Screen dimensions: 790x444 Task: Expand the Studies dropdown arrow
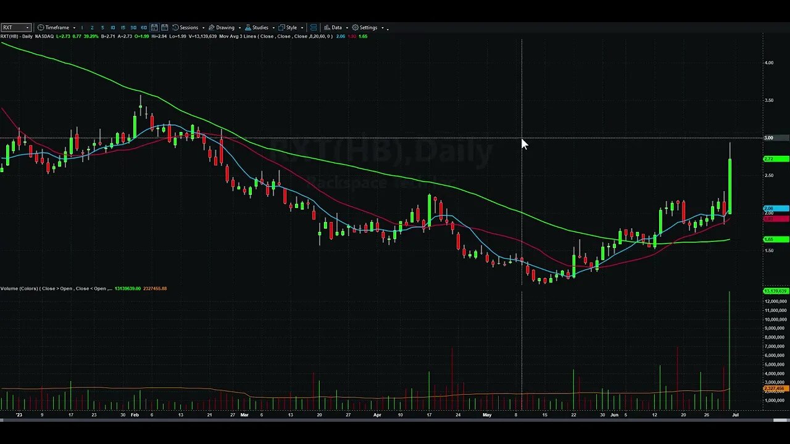(273, 28)
